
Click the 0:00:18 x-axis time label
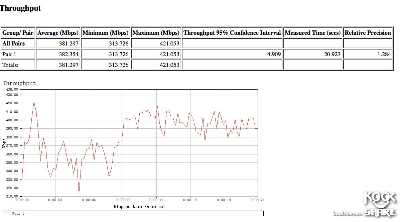(x=224, y=200)
